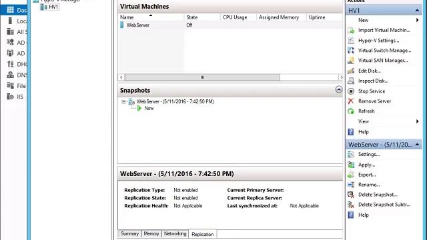
Task: Click the green Refresh icon
Action: [x=351, y=111]
